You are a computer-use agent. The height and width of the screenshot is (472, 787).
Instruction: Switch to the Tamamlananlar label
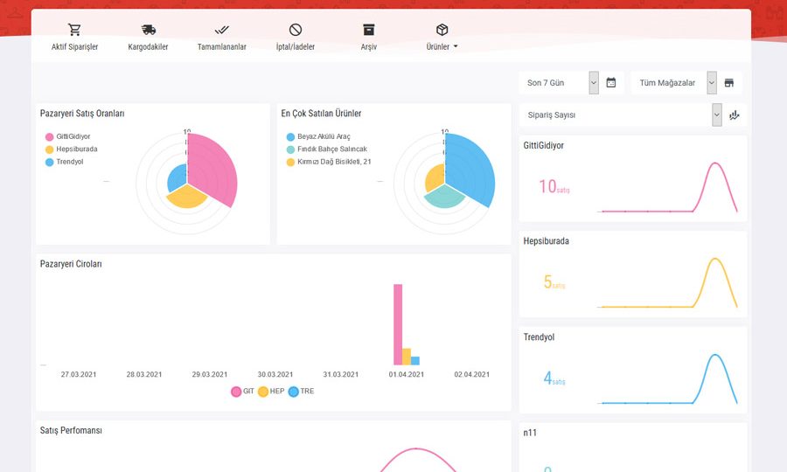[222, 46]
